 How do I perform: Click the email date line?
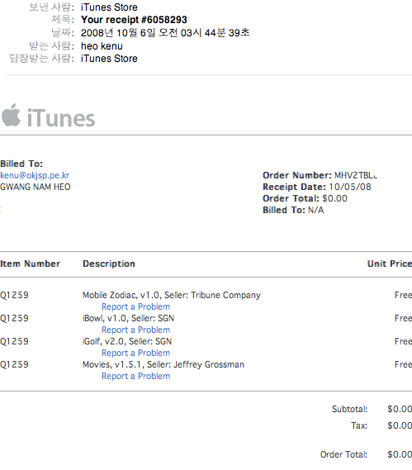tap(165, 33)
